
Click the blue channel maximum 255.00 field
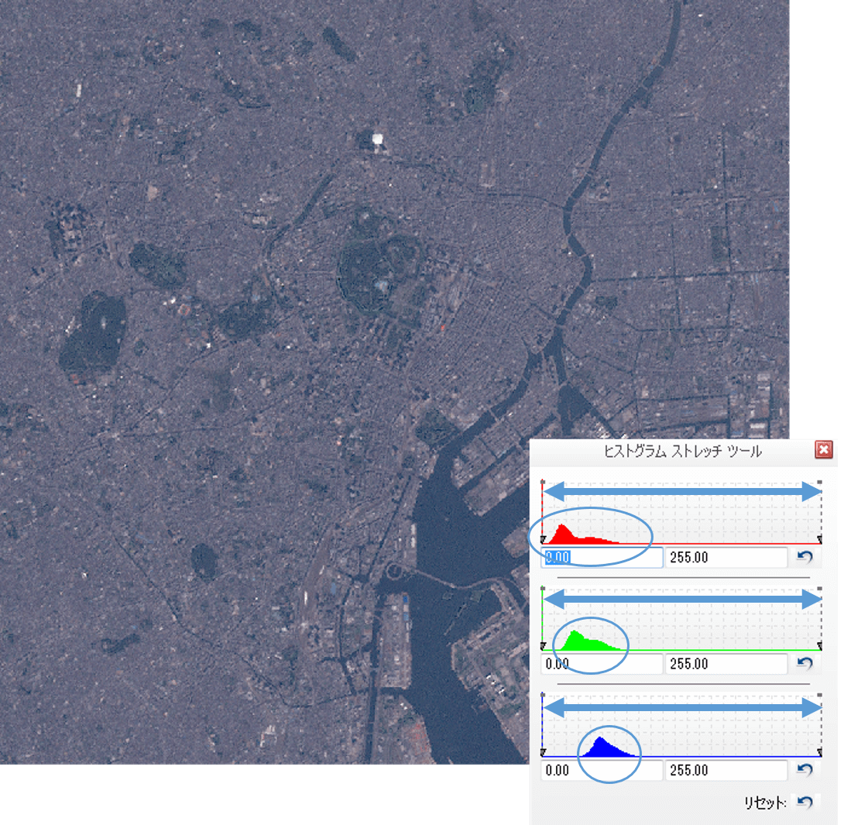click(x=725, y=771)
